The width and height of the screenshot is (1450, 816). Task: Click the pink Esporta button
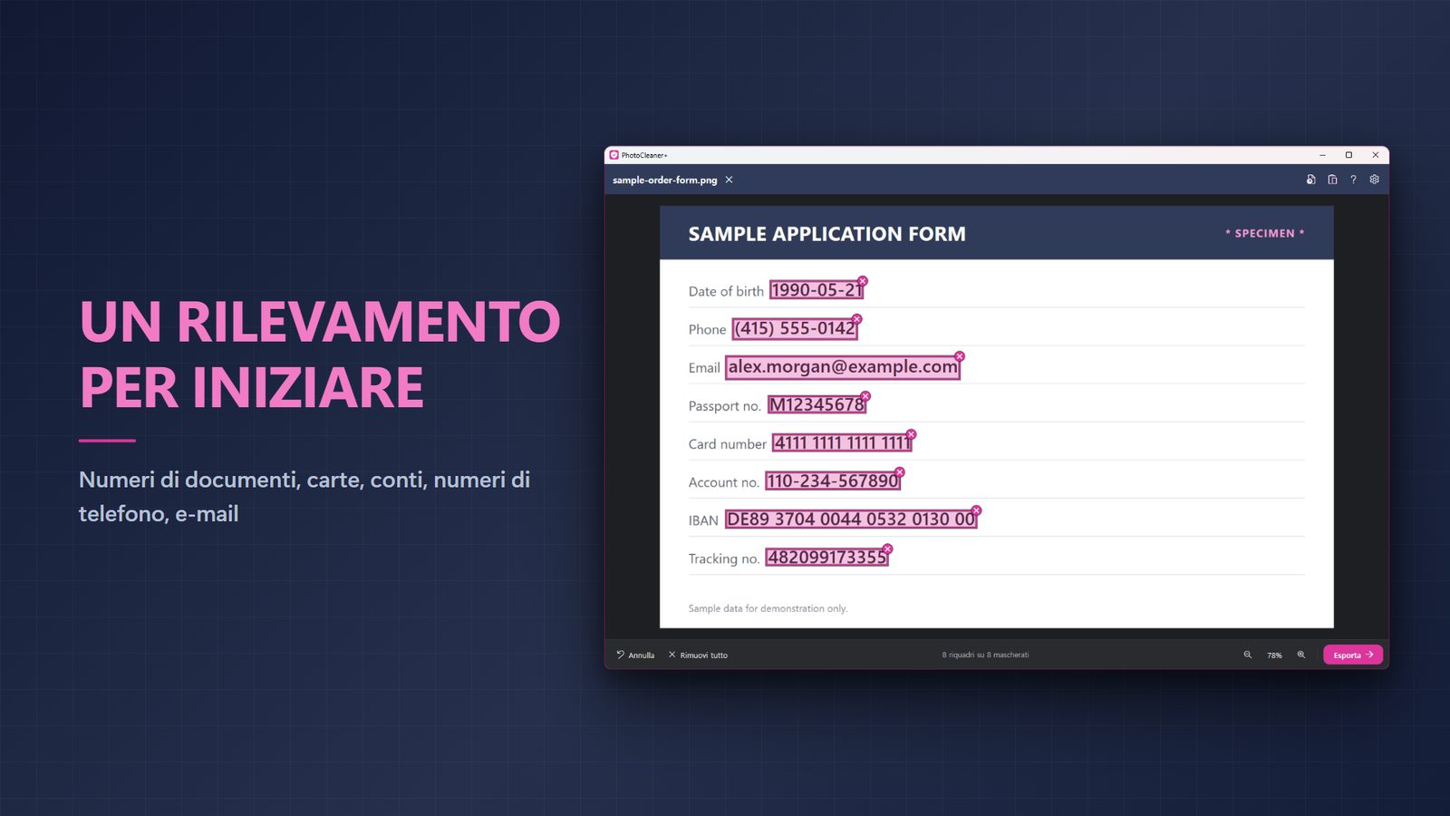point(1353,655)
